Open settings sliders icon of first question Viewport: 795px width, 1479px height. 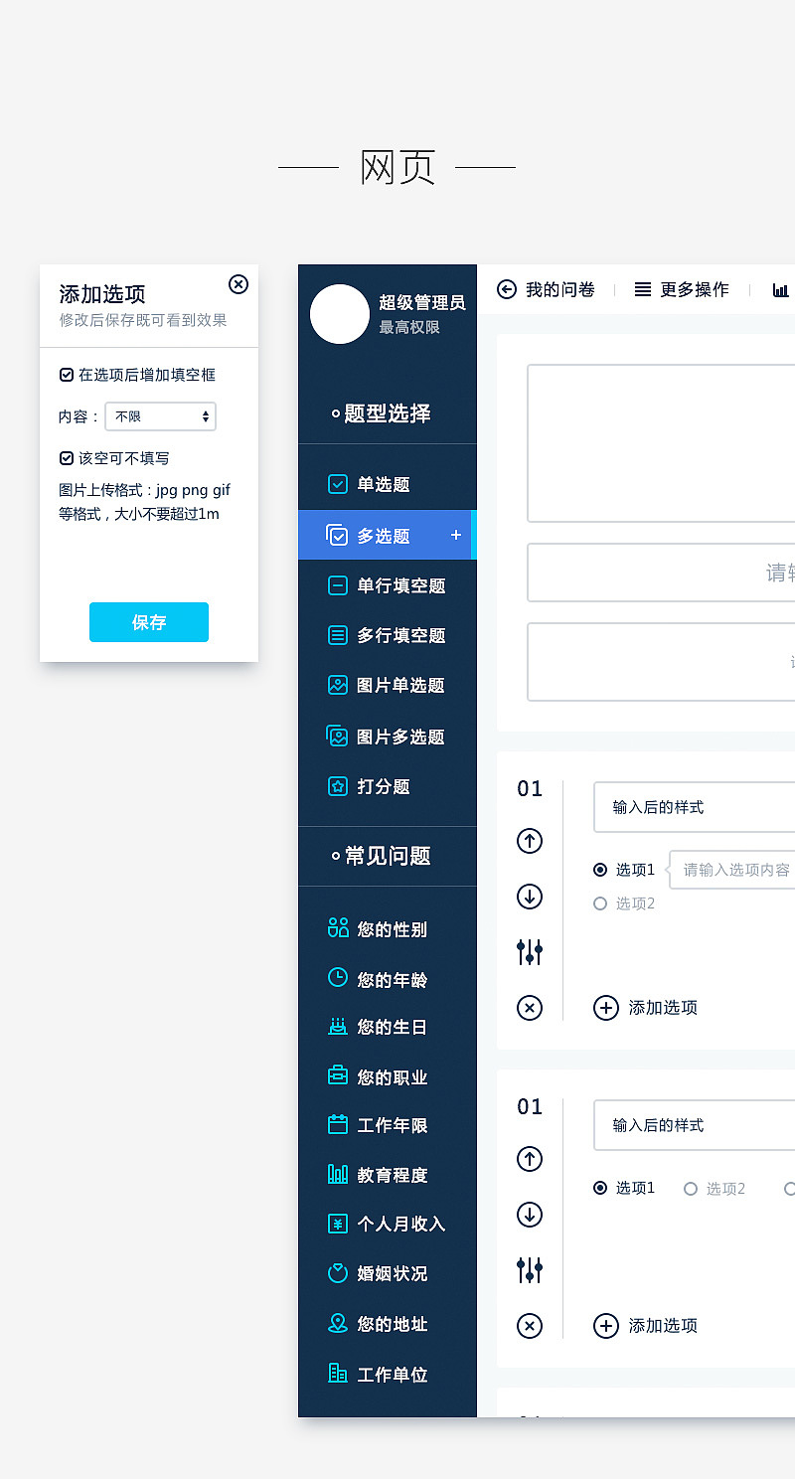point(530,952)
